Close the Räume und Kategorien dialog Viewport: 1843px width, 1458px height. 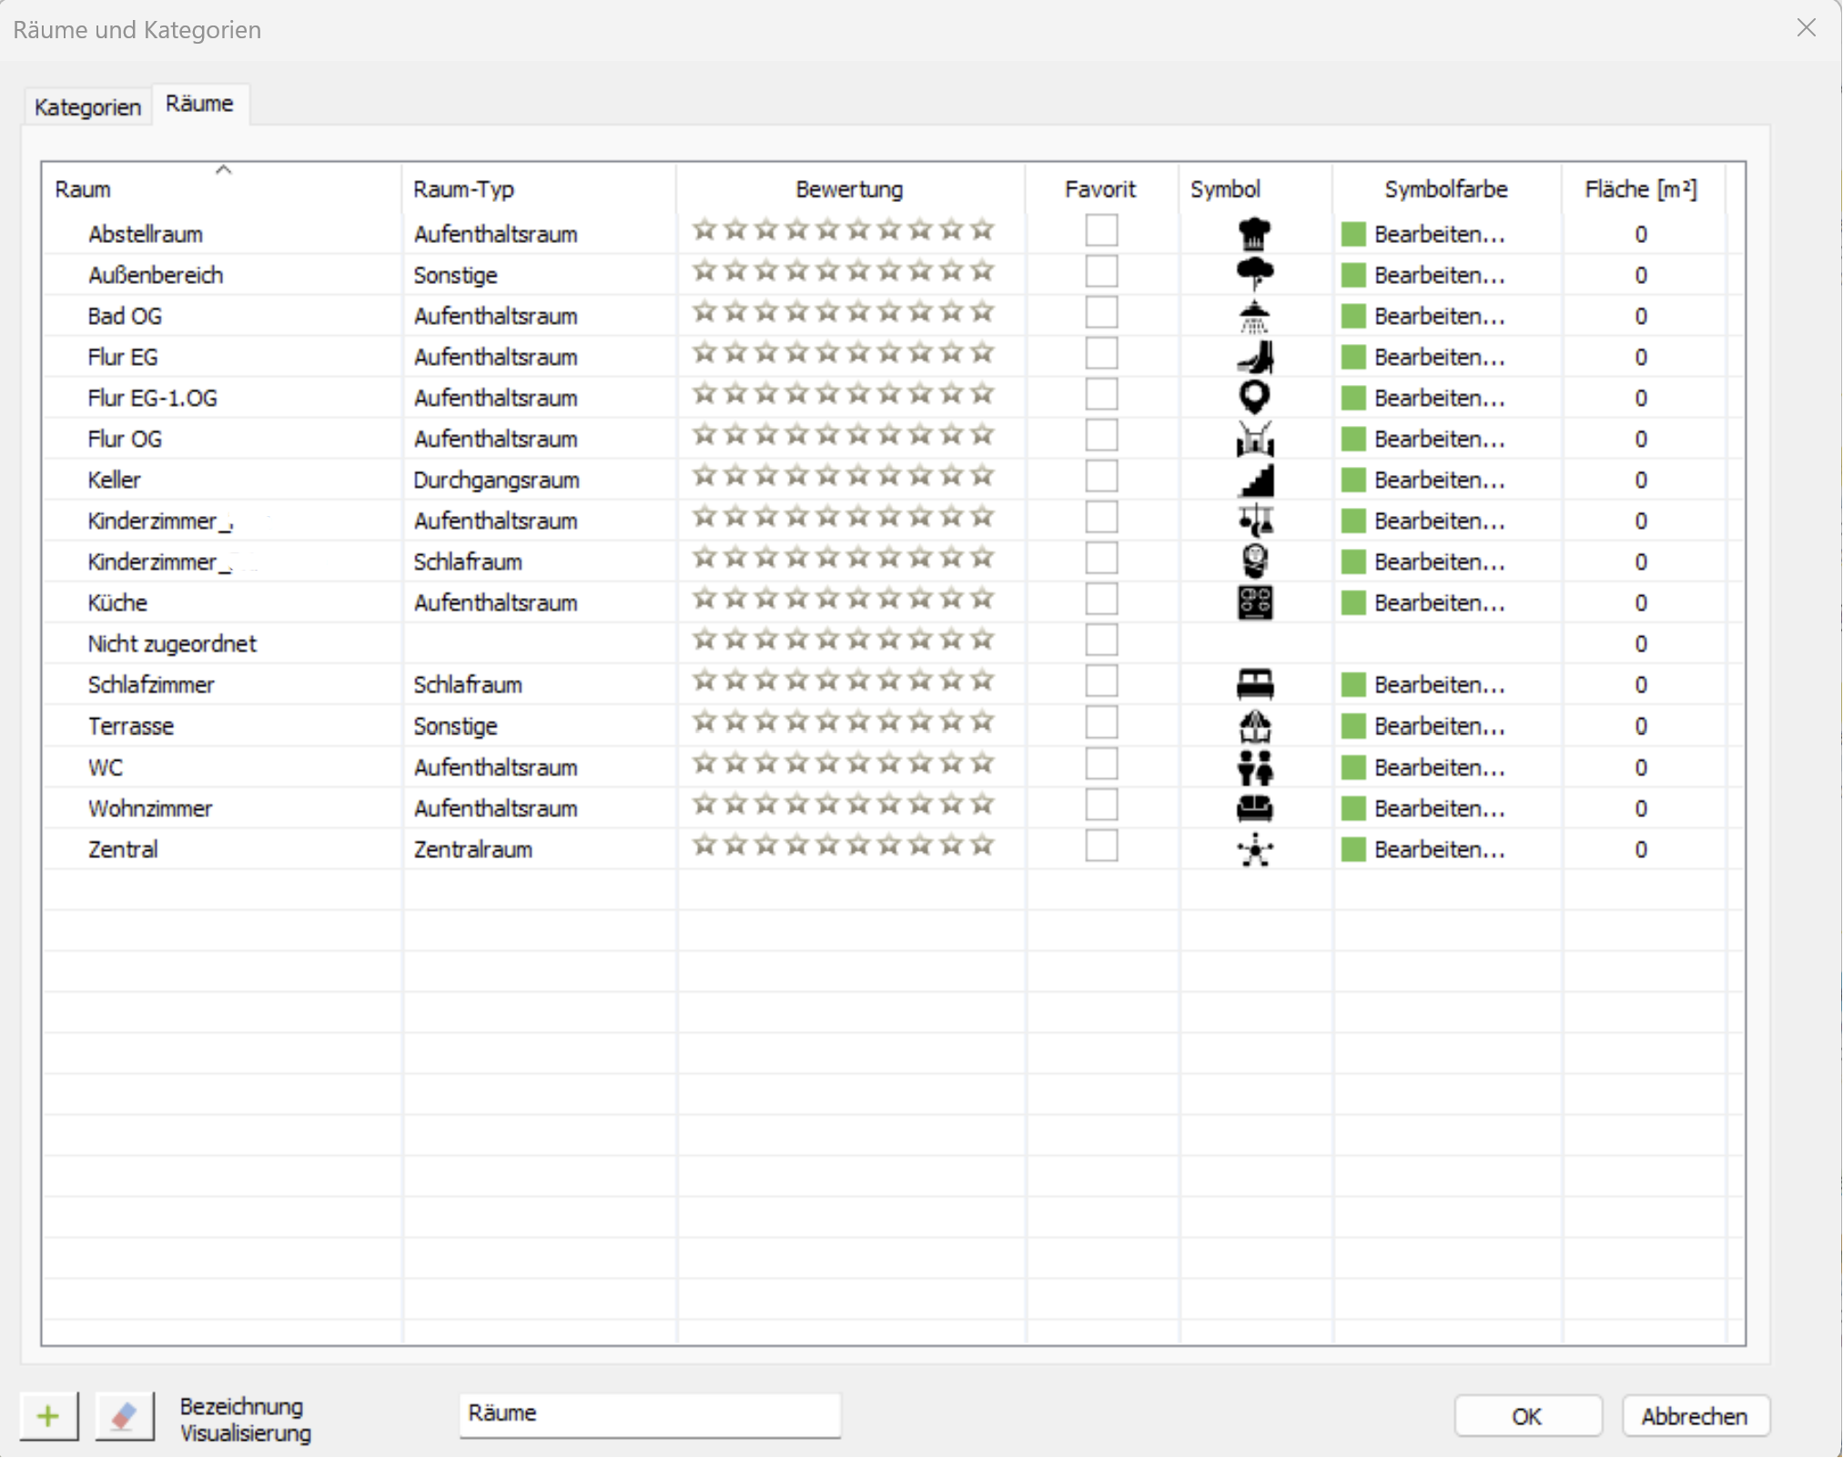click(1807, 28)
